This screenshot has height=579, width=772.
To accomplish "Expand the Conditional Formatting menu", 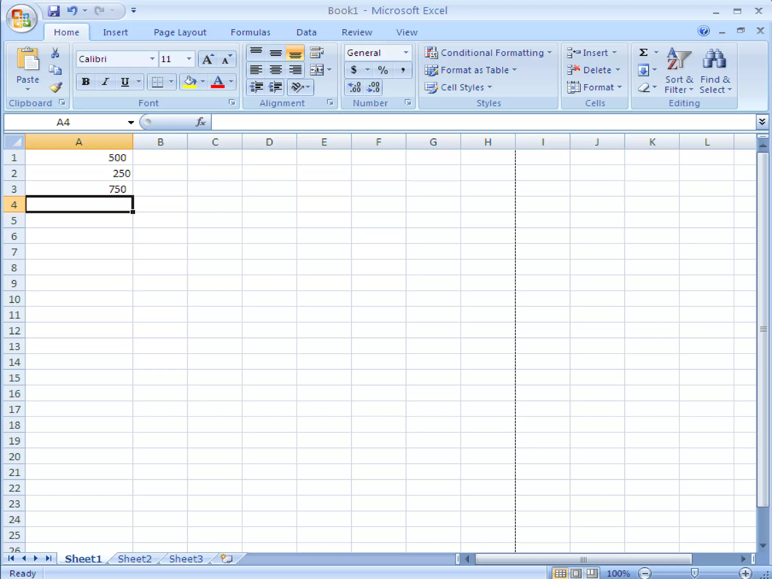I will click(488, 53).
